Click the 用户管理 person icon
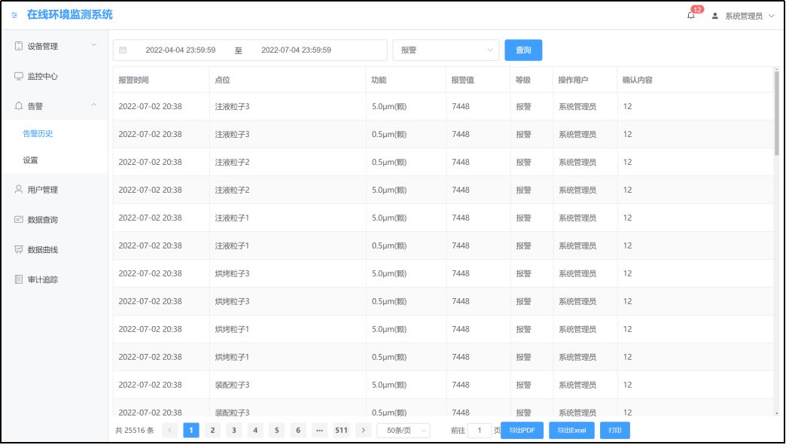The height and width of the screenshot is (445, 786). tap(19, 190)
